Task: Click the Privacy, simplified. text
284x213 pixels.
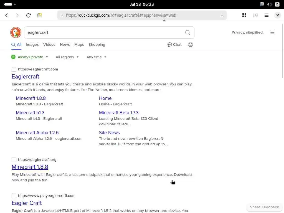Action: (x=247, y=32)
